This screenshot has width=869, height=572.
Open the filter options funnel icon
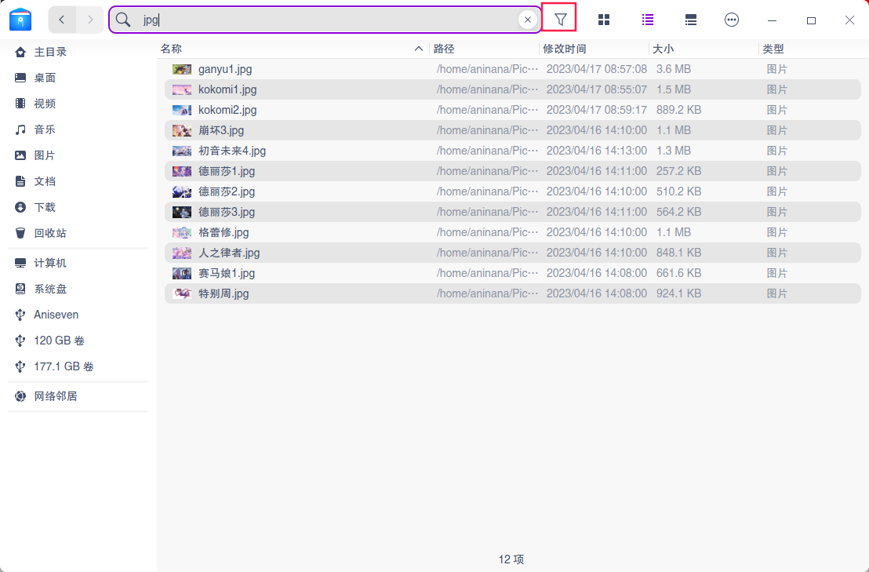tap(558, 20)
